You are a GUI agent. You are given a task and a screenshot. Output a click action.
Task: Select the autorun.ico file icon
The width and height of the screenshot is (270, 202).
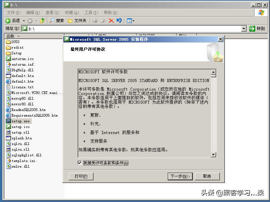(8, 59)
